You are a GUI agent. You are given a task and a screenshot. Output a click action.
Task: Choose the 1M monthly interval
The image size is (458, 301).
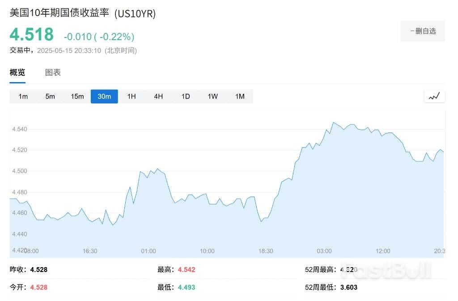[240, 96]
